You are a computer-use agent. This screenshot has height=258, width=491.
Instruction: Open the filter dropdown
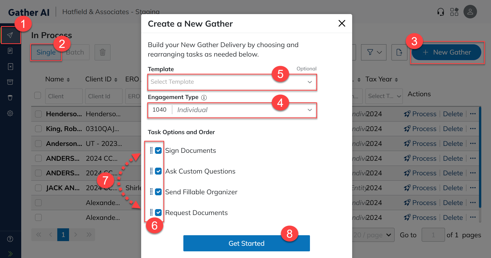pyautogui.click(x=374, y=52)
